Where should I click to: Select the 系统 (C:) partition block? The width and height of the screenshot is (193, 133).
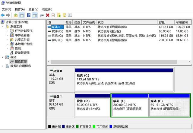(124, 80)
